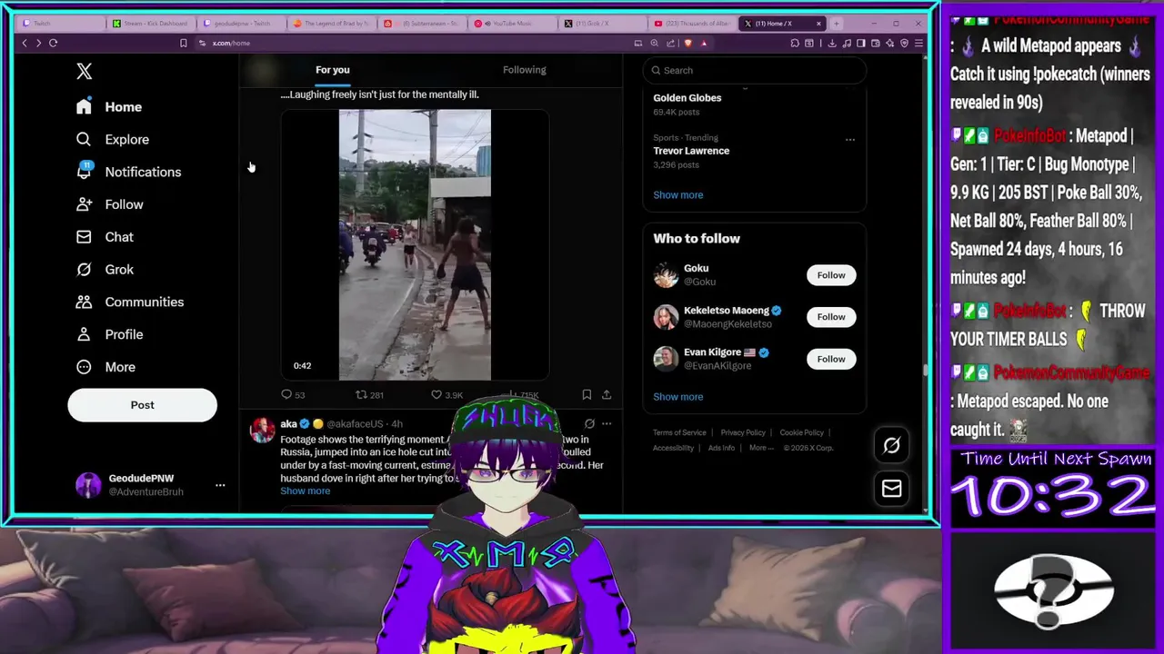The height and width of the screenshot is (654, 1164).
Task: Open Explore search icon in sidebar
Action: click(x=84, y=139)
